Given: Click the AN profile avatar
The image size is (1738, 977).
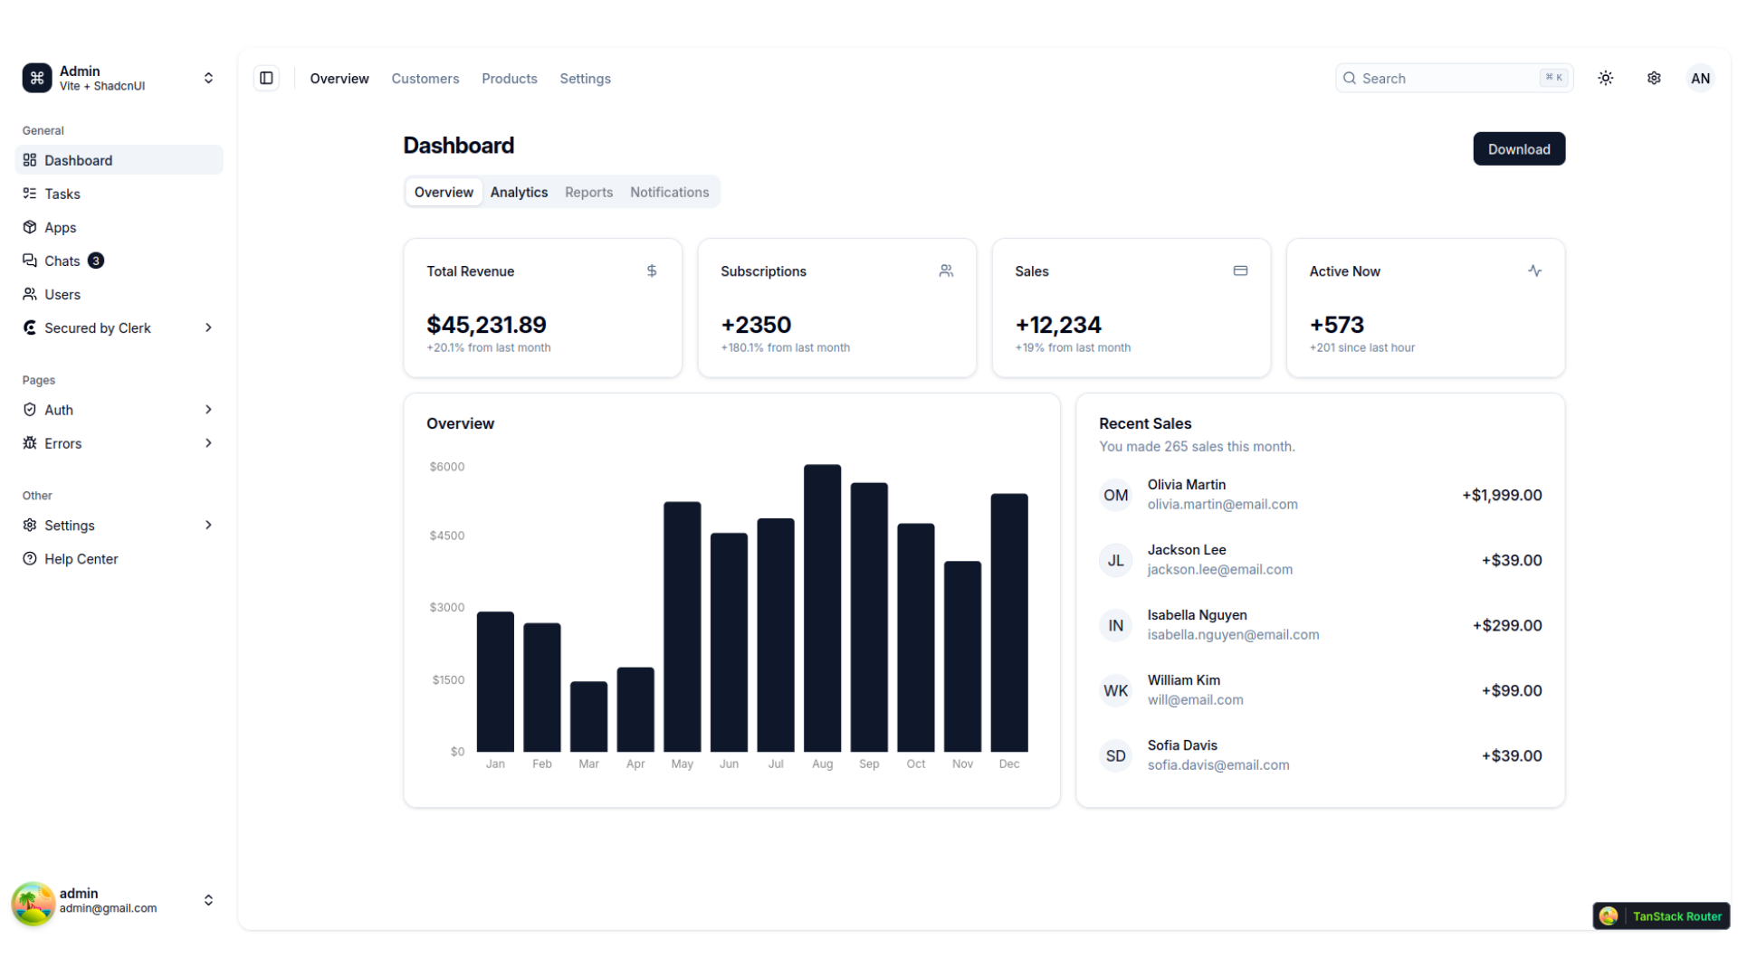Looking at the screenshot, I should point(1700,79).
